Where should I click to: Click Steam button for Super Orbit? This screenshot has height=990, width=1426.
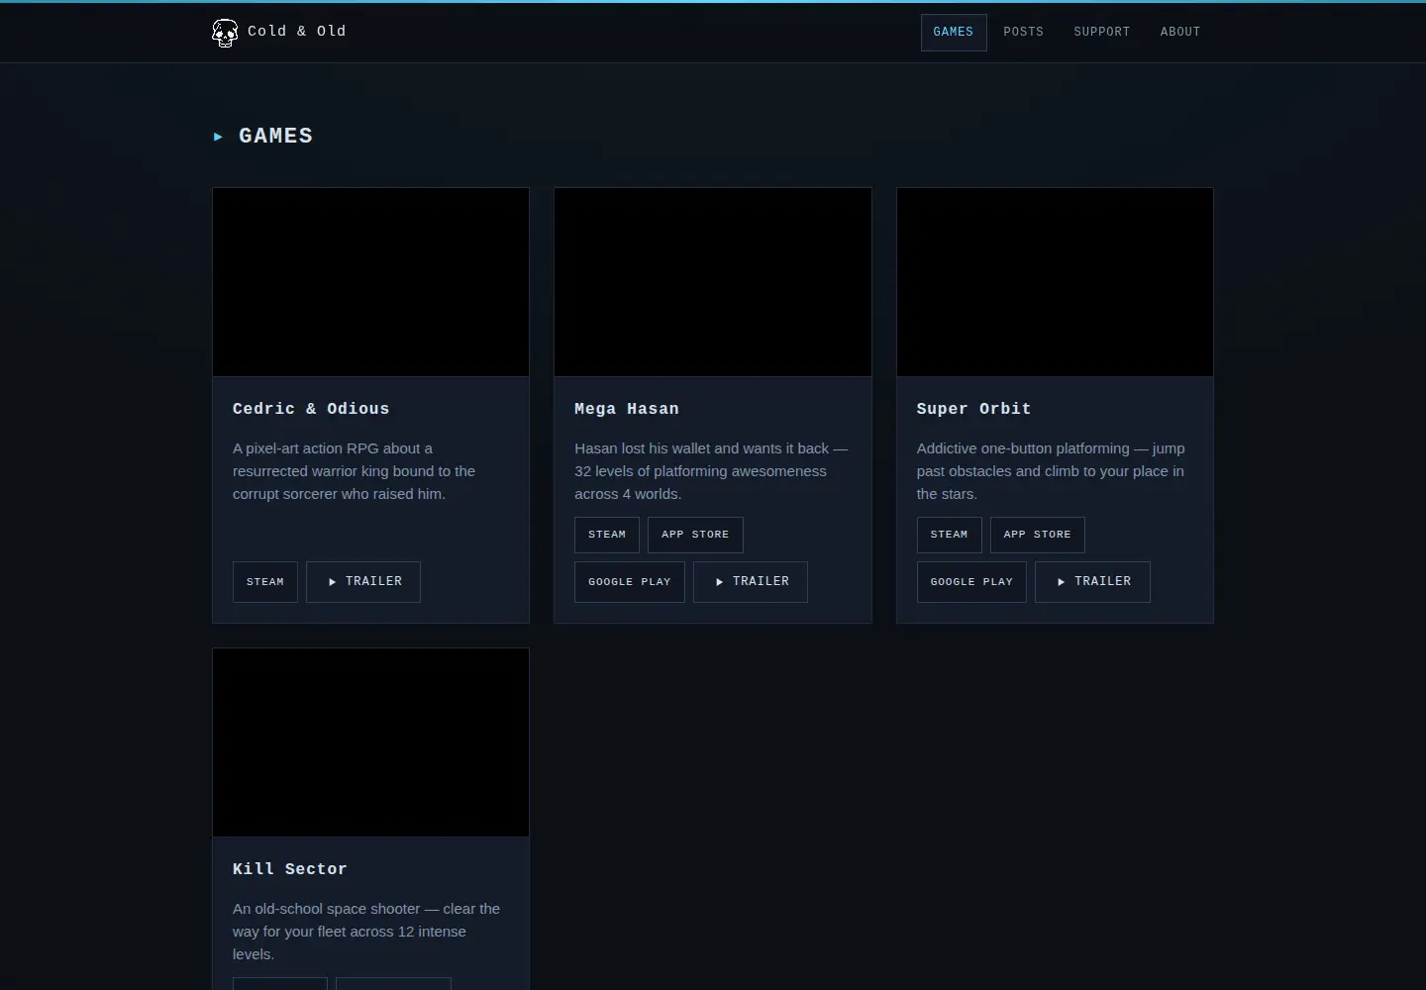(949, 535)
